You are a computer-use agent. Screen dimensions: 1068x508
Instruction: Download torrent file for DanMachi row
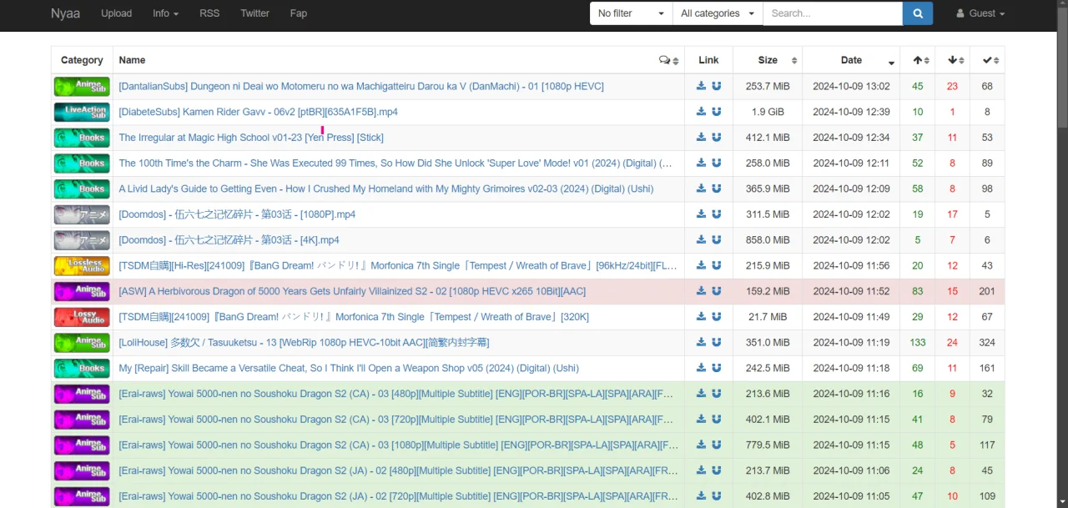pos(702,86)
